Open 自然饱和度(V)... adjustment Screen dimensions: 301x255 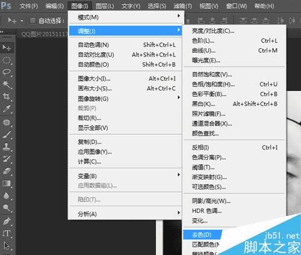[x=234, y=75]
